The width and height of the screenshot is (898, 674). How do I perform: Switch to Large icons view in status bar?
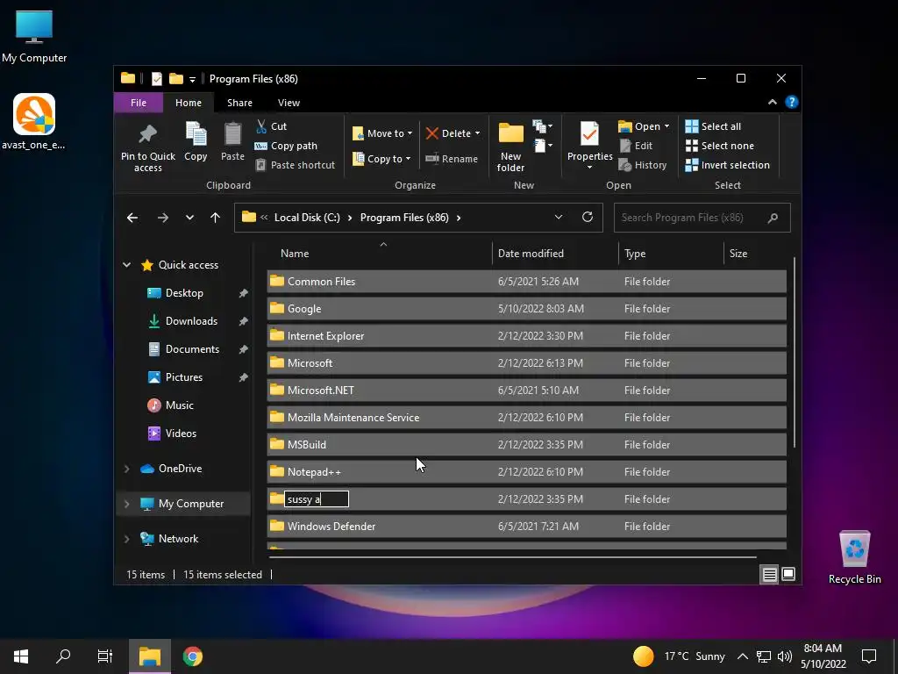pyautogui.click(x=788, y=574)
